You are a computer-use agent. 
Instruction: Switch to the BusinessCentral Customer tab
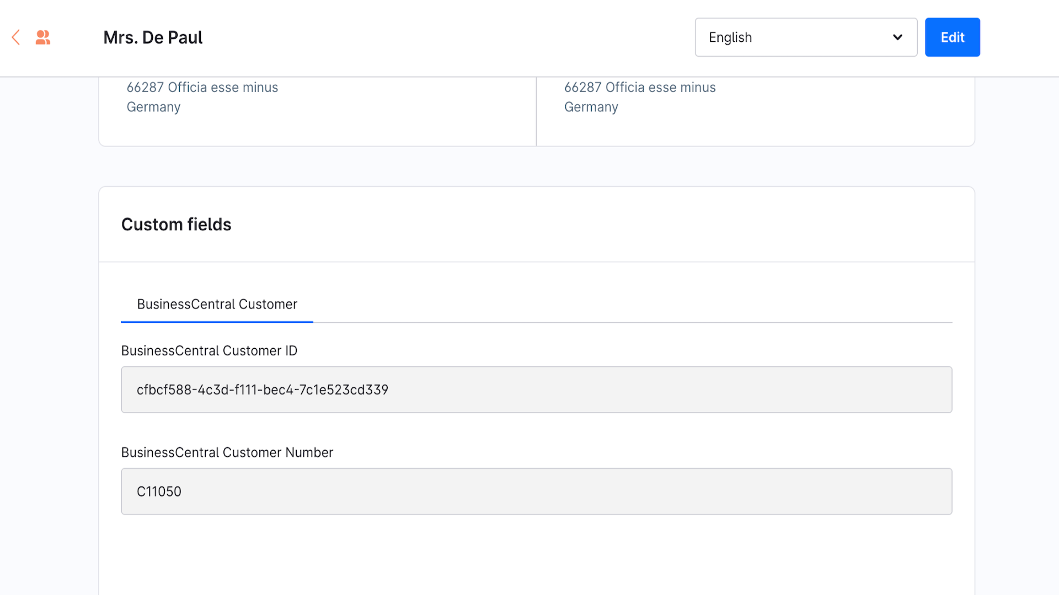(217, 304)
